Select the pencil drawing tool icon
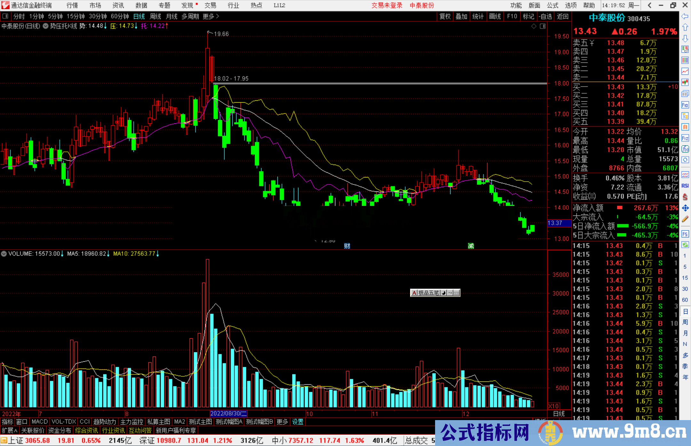 pyautogui.click(x=685, y=219)
